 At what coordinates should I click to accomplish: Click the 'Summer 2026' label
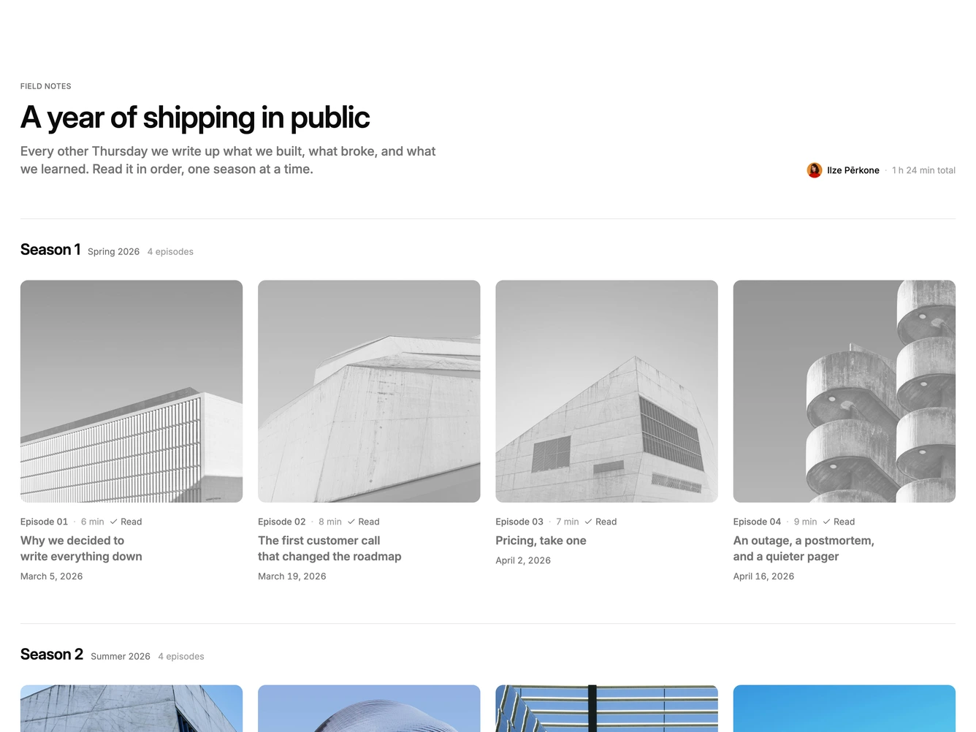pos(121,656)
